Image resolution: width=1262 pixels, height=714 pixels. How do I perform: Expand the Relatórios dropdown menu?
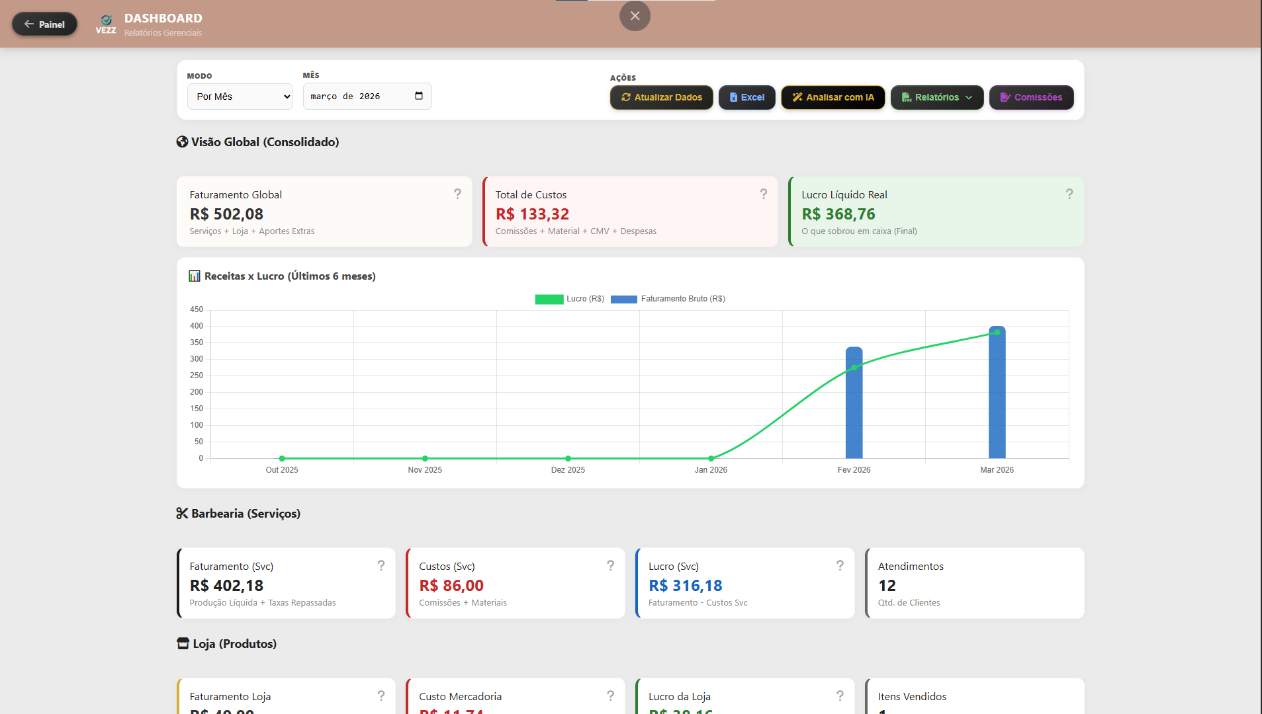(x=936, y=97)
